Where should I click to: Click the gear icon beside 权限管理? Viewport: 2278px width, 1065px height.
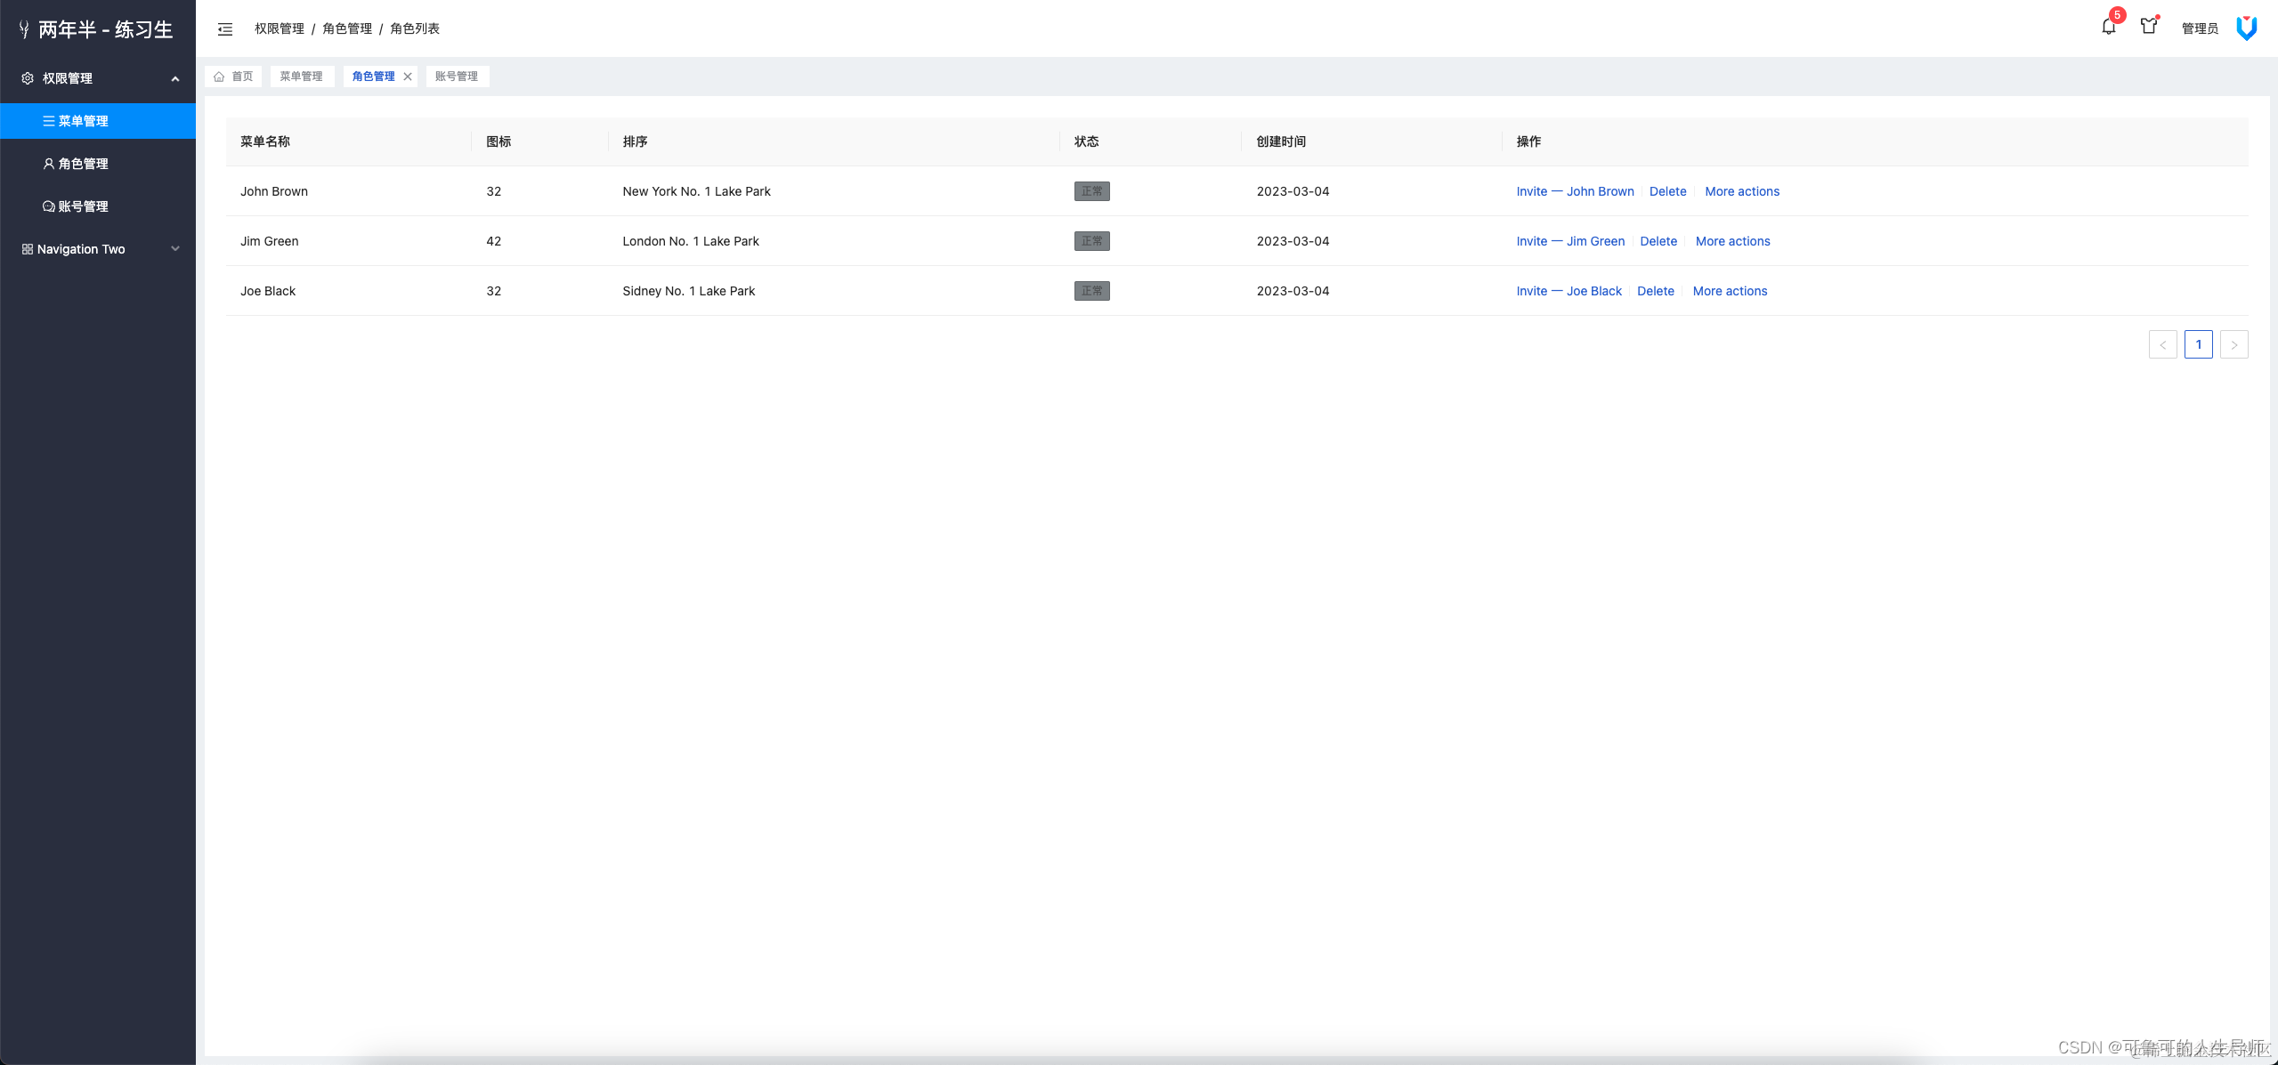(28, 78)
